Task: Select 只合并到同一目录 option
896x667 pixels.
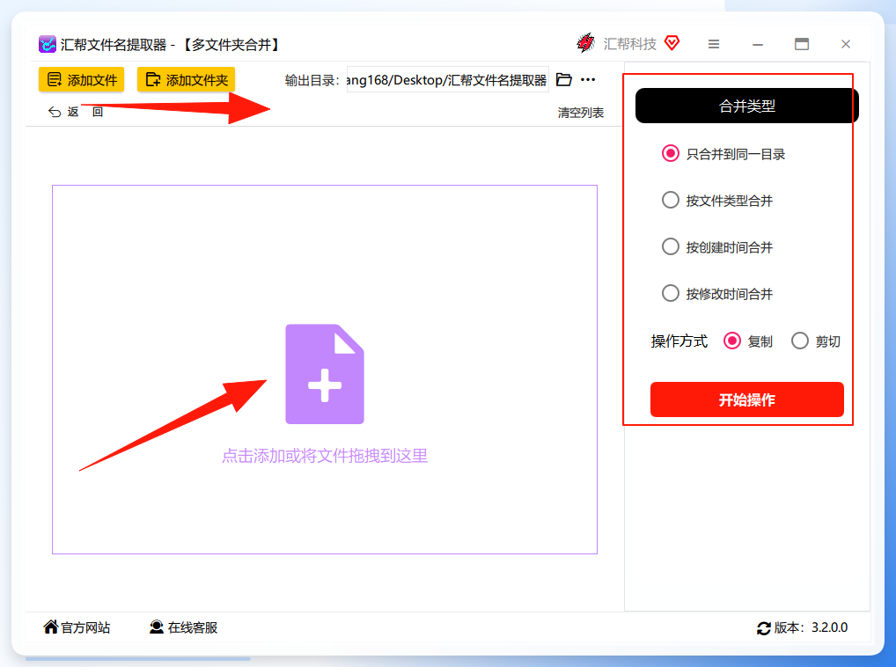Action: (x=723, y=154)
